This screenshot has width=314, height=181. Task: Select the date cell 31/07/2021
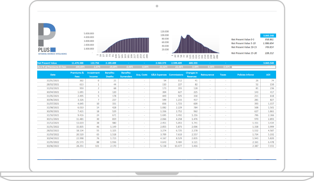click(x=53, y=104)
